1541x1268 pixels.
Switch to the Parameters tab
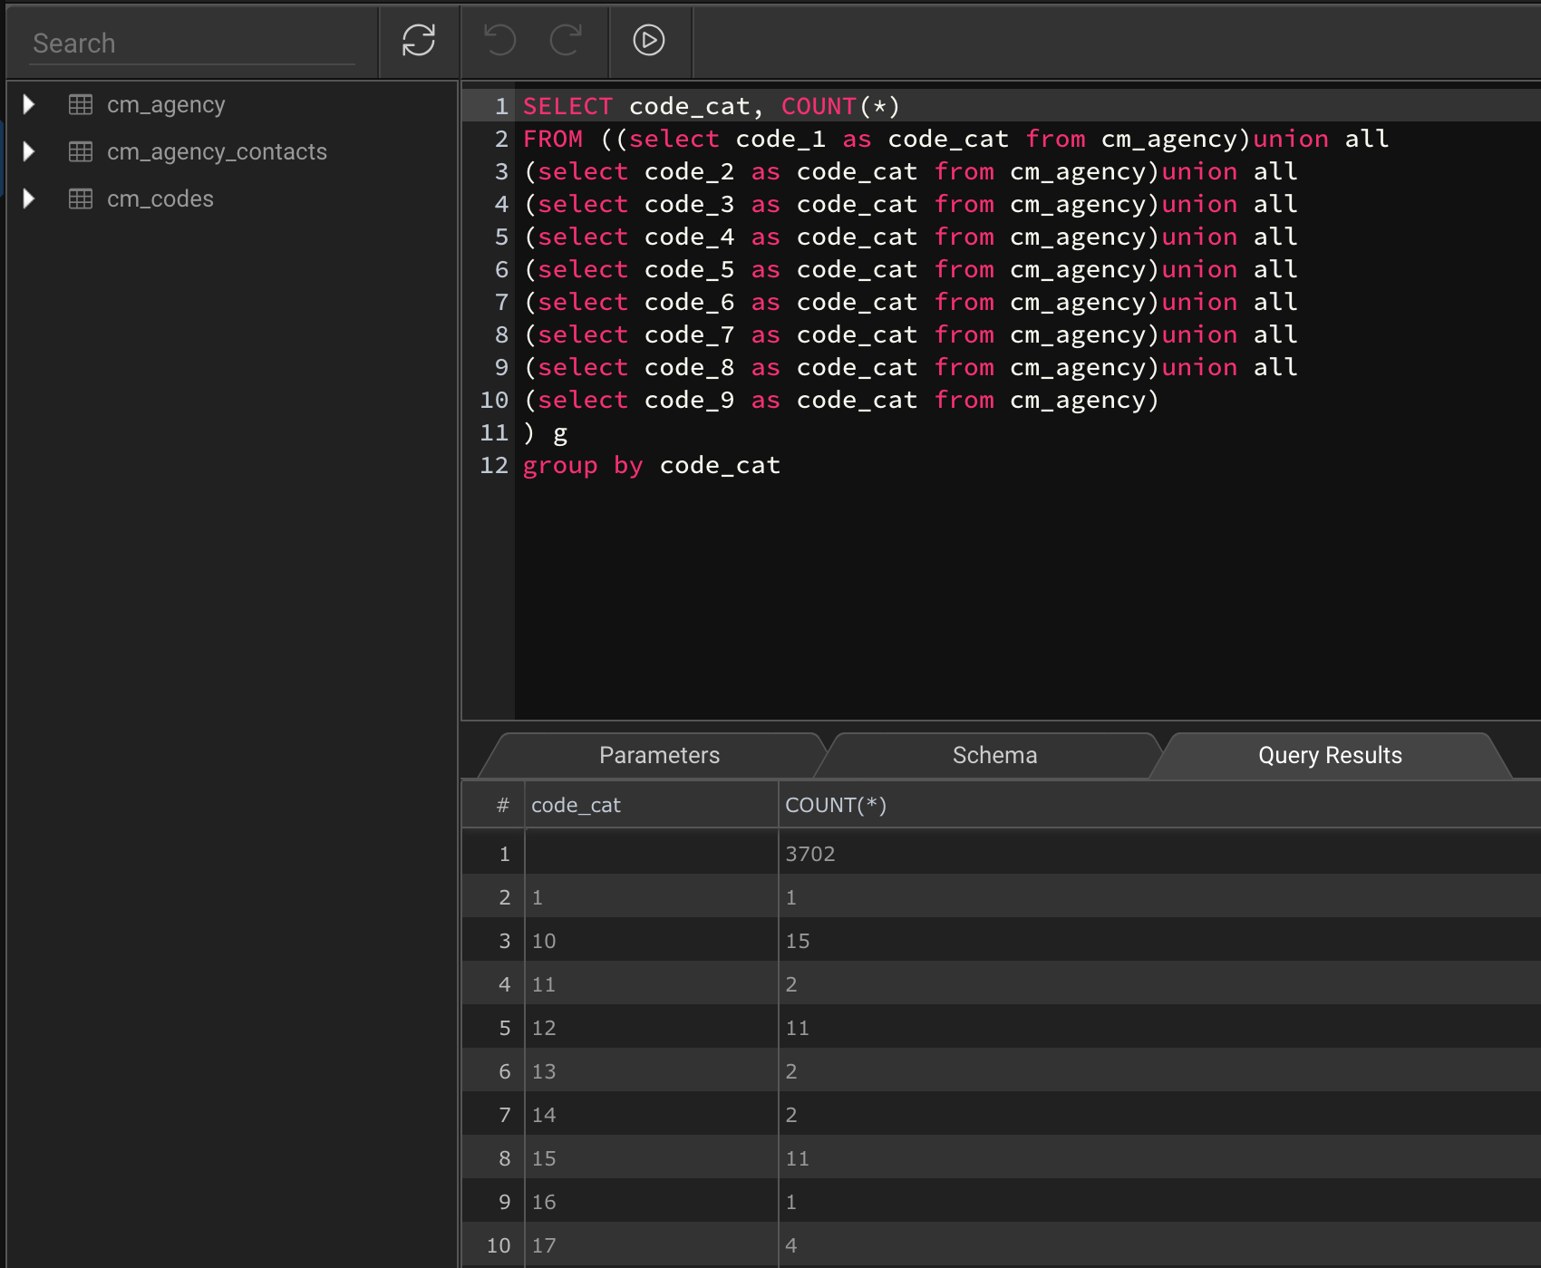[659, 755]
